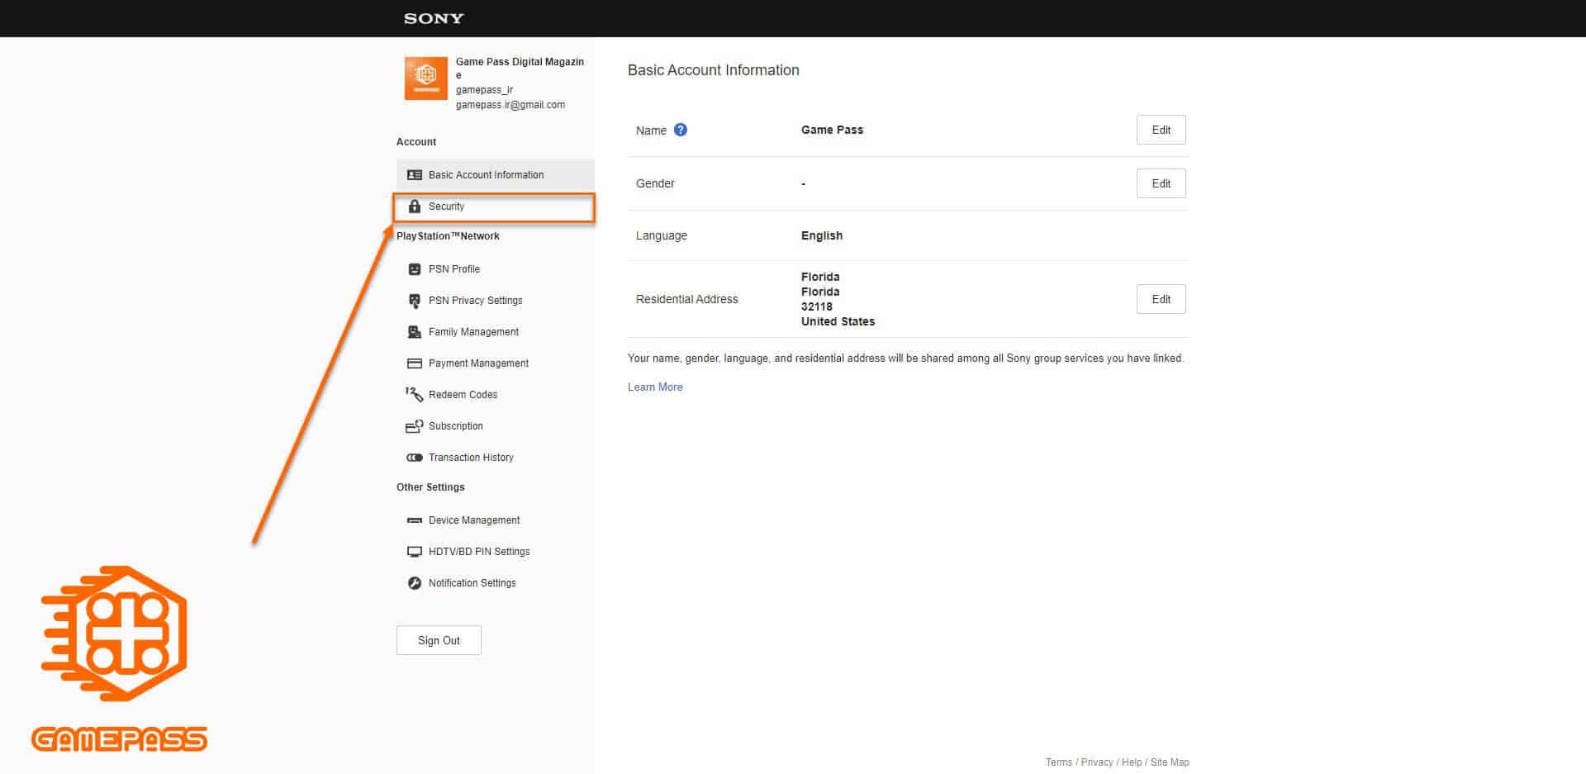Select Family Management in the sidebar
Viewport: 1586px width, 774px height.
point(496,332)
